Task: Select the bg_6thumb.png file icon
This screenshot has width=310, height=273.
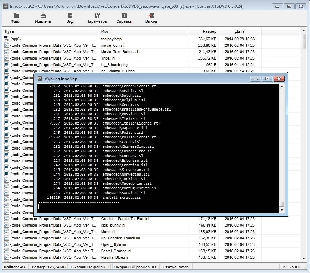Action: tap(6, 65)
